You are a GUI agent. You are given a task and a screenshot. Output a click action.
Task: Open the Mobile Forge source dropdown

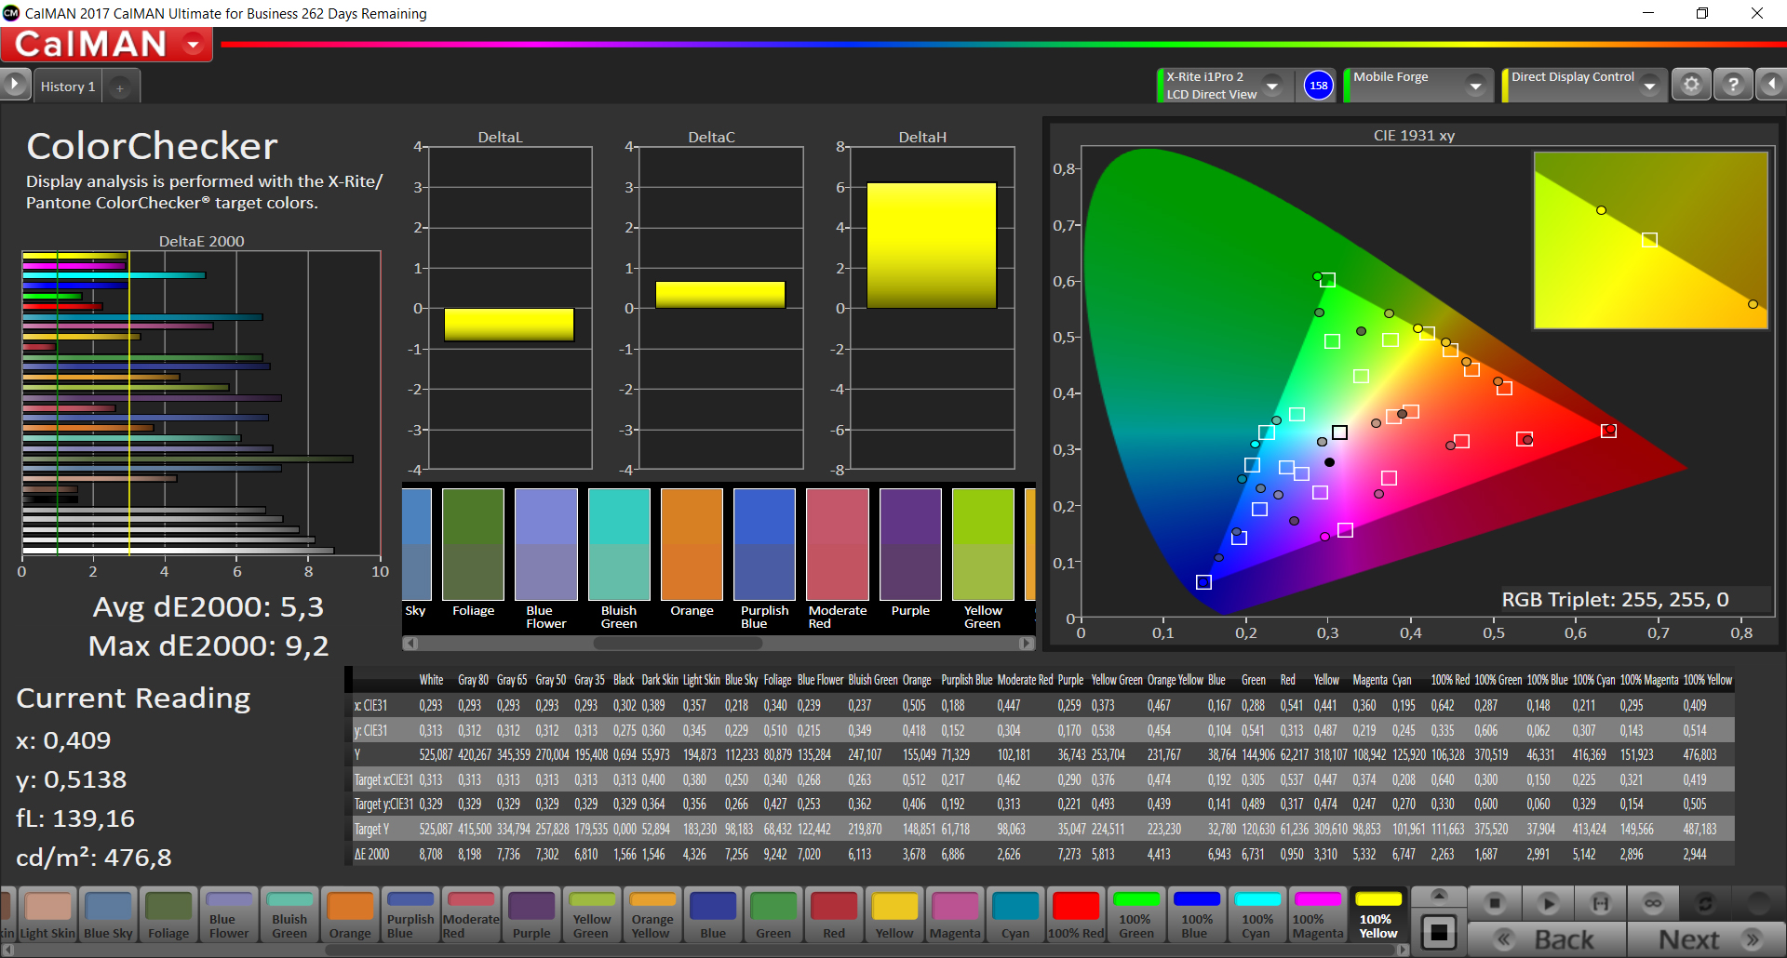click(1474, 86)
